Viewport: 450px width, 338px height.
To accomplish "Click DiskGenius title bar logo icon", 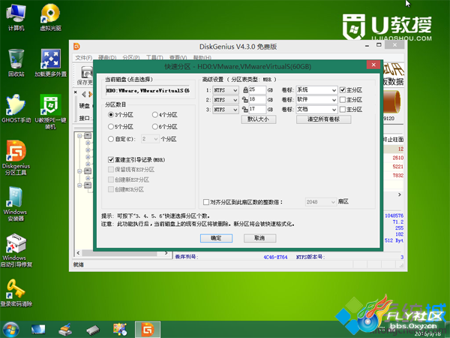I will 76,47.
